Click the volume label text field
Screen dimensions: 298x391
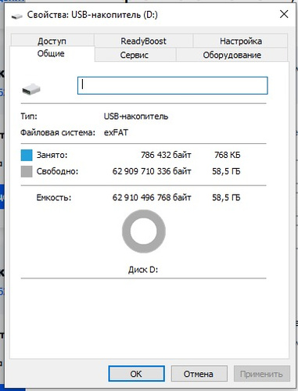pos(173,85)
